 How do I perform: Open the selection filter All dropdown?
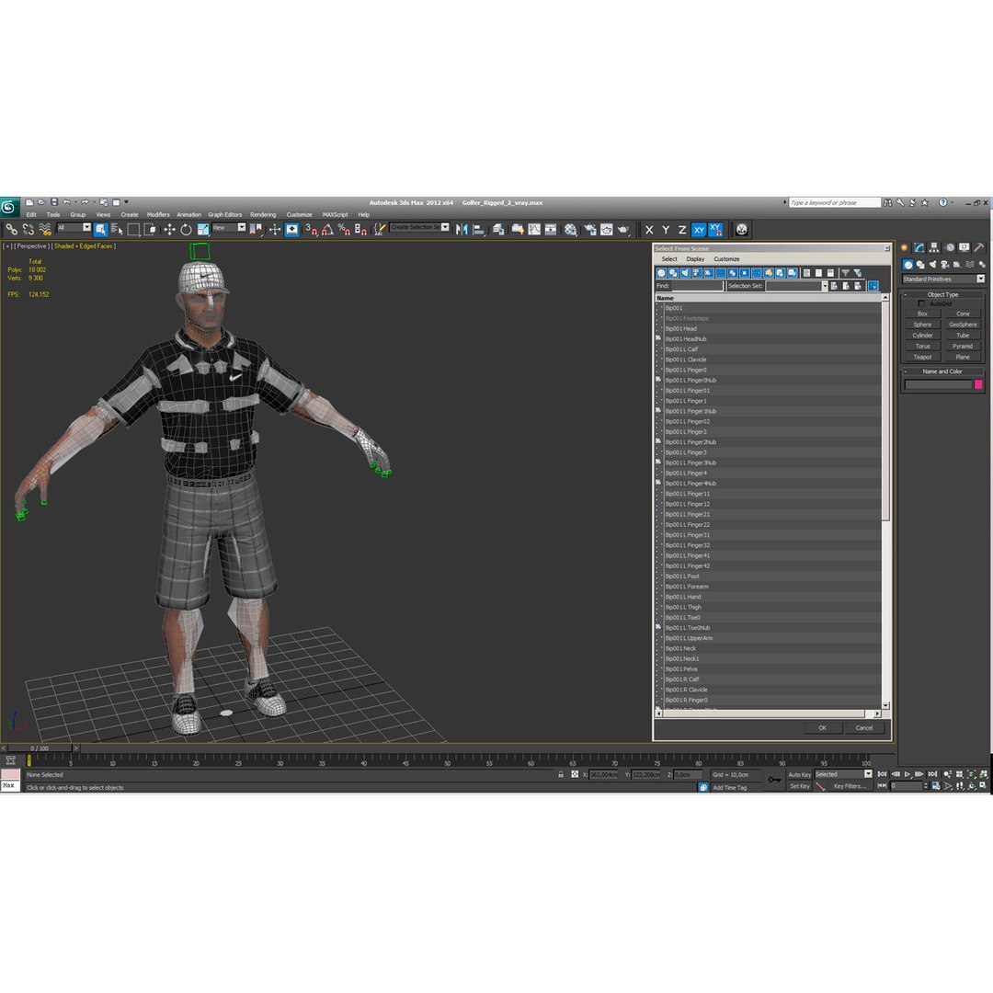coord(74,227)
